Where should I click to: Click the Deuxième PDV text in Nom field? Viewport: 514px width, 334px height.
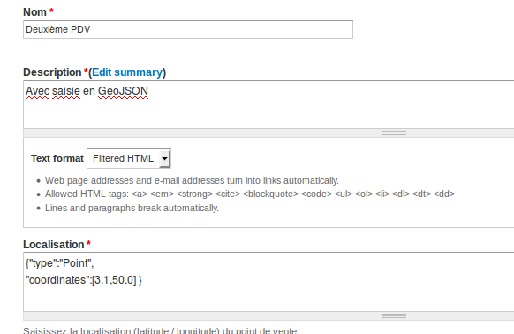pyautogui.click(x=58, y=29)
